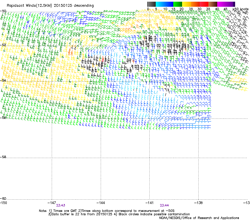Click the green 15-20 knots legend color
250x220 pixels.
(178, 4)
